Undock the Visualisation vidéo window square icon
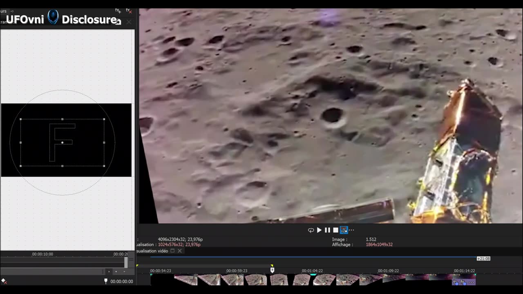The image size is (523, 294). [x=172, y=251]
